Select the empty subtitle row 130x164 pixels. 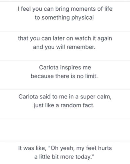coord(65,130)
